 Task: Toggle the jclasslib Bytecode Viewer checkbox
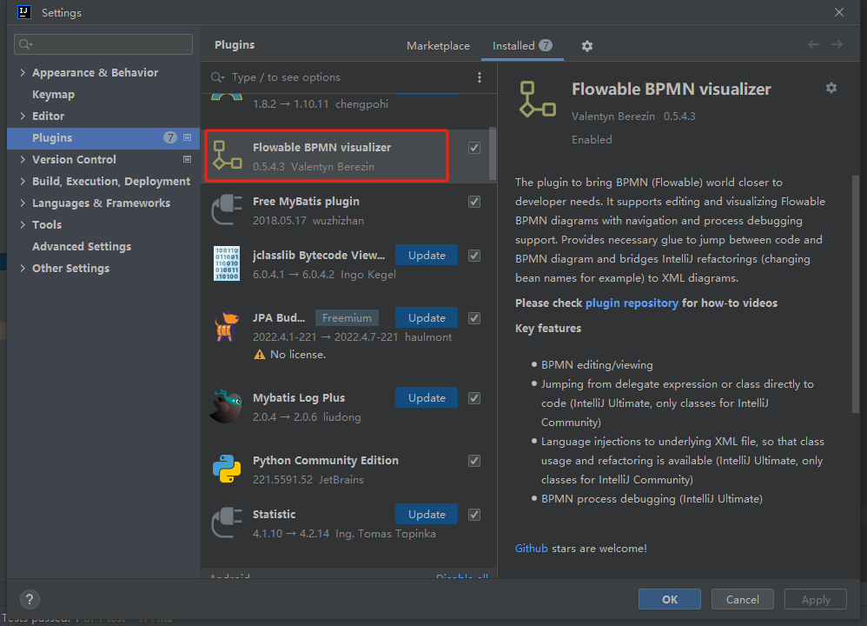coord(473,255)
